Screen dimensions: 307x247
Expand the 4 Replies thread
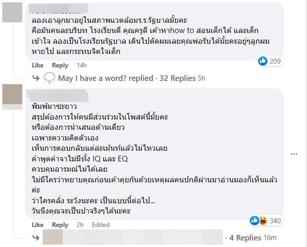pyautogui.click(x=248, y=238)
